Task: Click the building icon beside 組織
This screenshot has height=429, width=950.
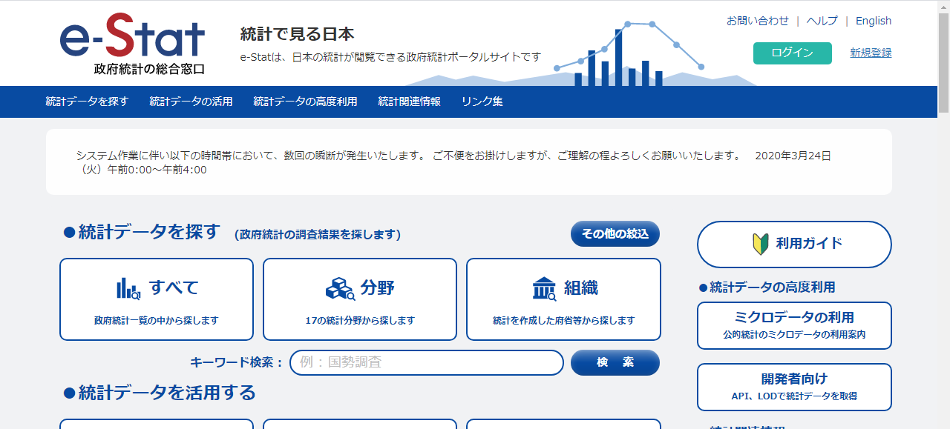Action: click(x=544, y=288)
